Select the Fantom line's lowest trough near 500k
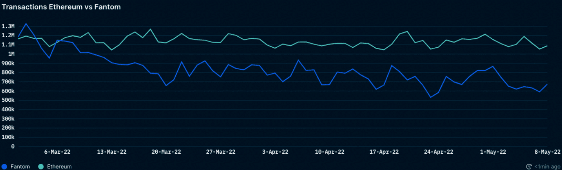 [430, 98]
